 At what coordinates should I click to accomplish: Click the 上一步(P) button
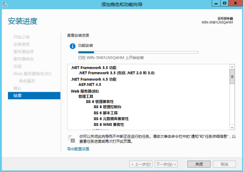click(141, 164)
